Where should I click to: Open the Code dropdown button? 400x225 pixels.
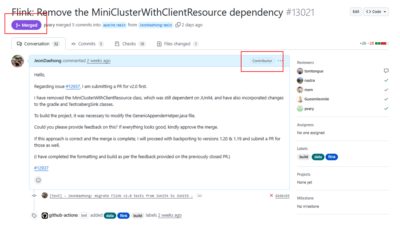pyautogui.click(x=376, y=12)
